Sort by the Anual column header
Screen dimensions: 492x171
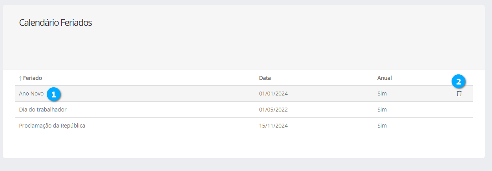coord(384,78)
